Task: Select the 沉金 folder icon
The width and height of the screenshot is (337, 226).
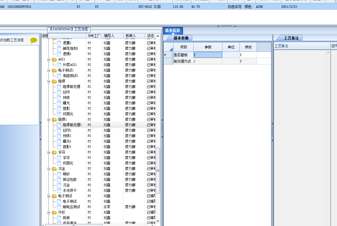Action: pyautogui.click(x=54, y=169)
